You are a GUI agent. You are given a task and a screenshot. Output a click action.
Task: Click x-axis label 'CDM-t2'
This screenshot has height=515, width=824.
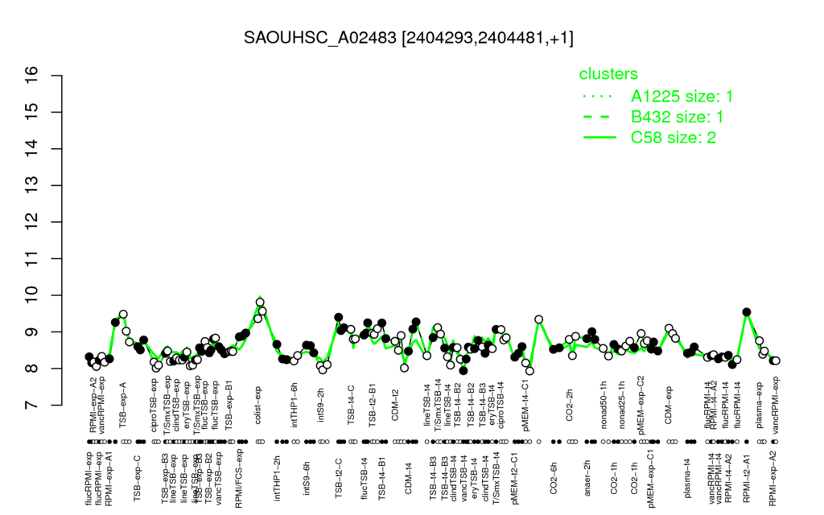click(396, 406)
